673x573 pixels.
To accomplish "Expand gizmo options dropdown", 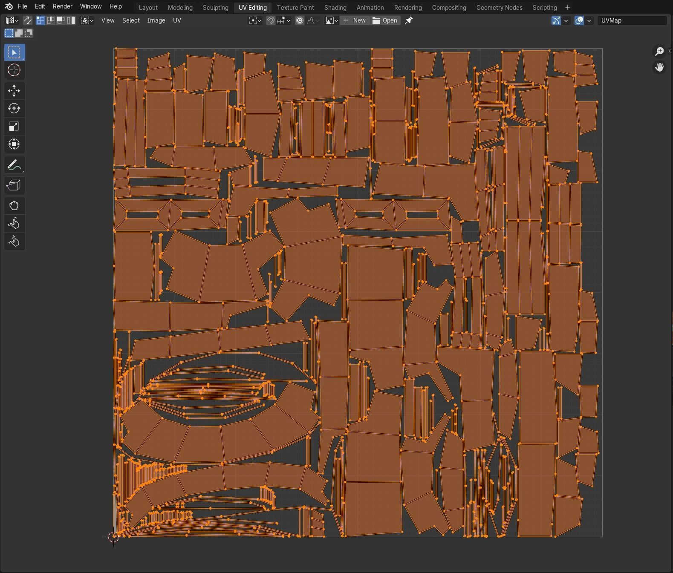I will 566,20.
